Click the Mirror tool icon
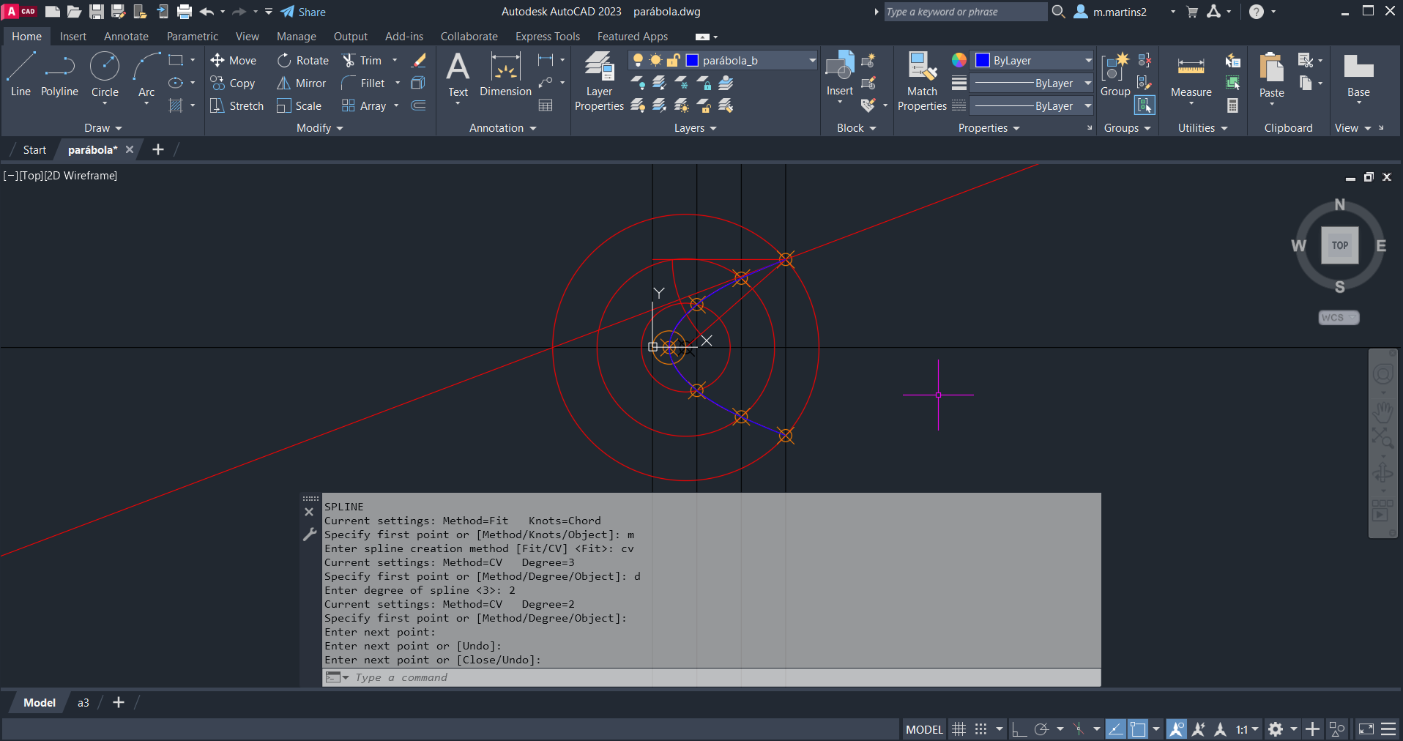This screenshot has width=1403, height=741. 283,83
